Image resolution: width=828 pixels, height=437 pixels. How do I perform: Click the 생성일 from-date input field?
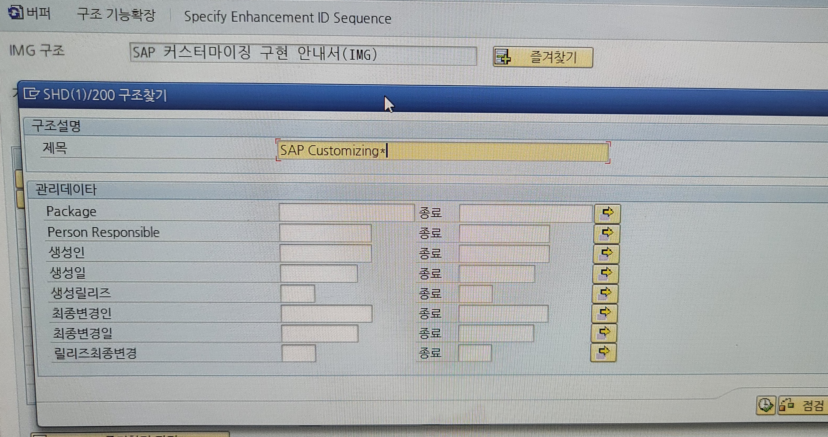(319, 273)
